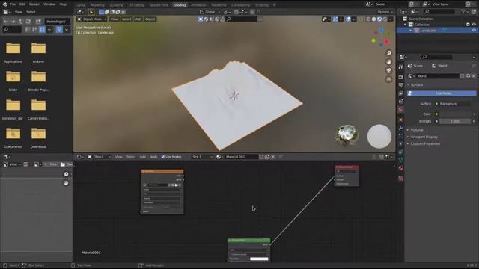
Task: Toggle the viewport camera view icon
Action: tap(389, 71)
